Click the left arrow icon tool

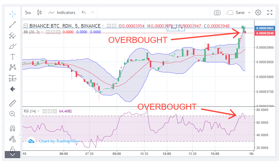tap(13, 89)
